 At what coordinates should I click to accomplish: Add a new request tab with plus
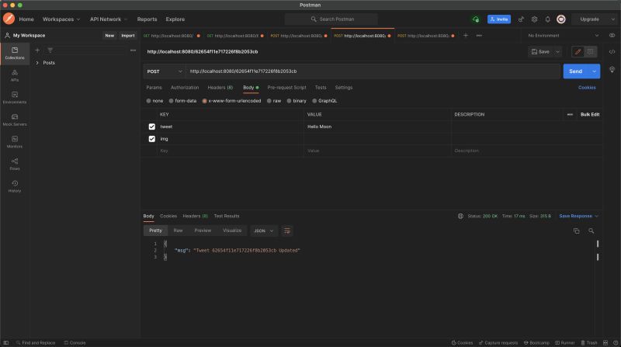coord(466,36)
